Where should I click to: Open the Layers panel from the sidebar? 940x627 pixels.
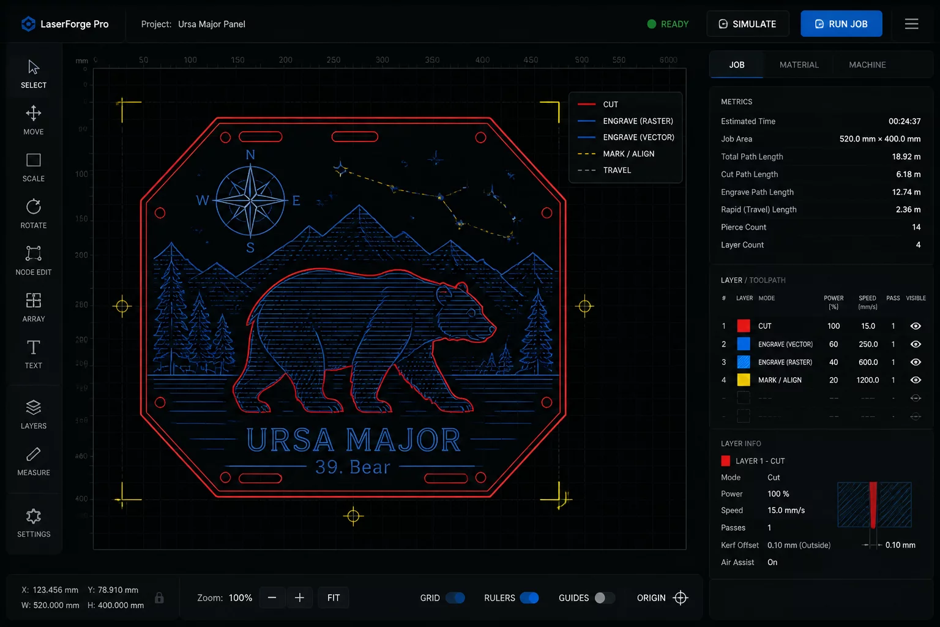pos(34,415)
